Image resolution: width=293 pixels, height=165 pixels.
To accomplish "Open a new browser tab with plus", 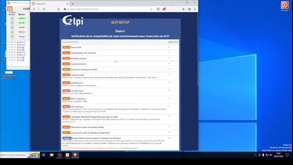I will (73, 4).
